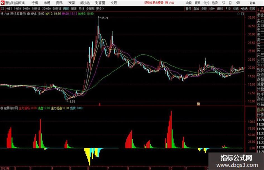Click the MA20 moving average label

click(69, 14)
